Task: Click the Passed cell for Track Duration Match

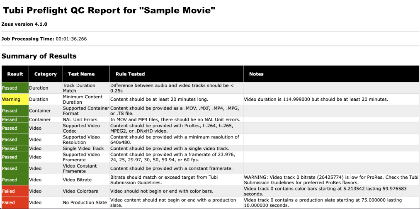Action: [x=15, y=88]
